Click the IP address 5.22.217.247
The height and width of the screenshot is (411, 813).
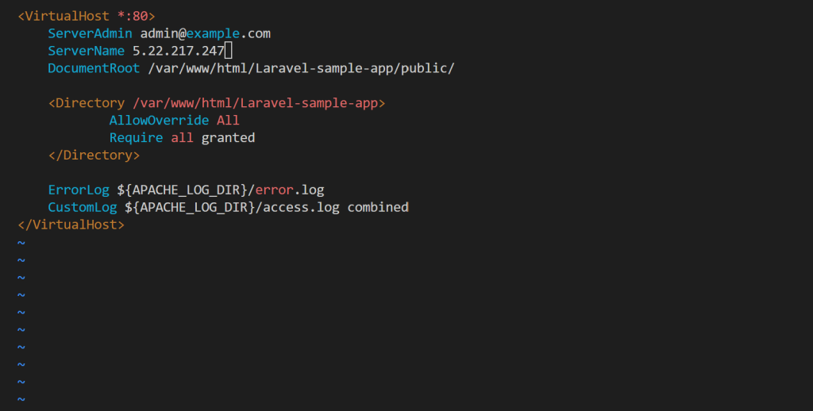coord(178,51)
